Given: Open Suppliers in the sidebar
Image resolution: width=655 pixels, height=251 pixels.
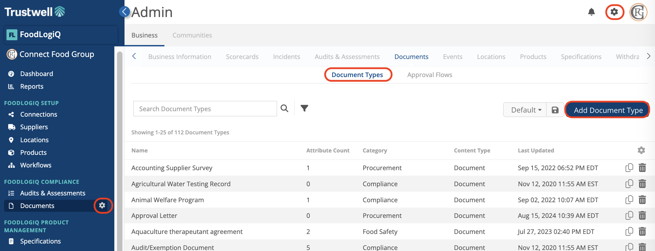Looking at the screenshot, I should [x=34, y=127].
